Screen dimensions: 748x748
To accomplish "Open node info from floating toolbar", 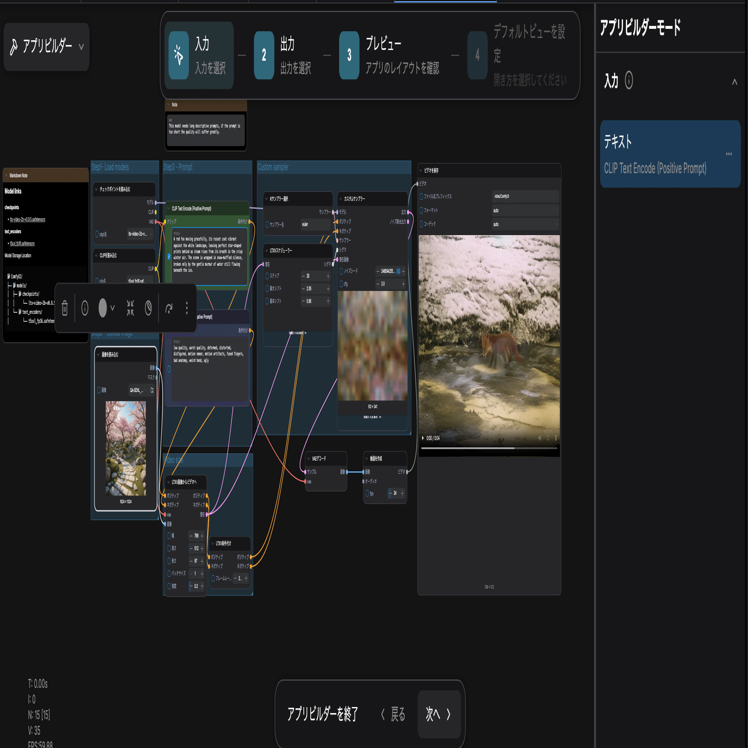I will 85,308.
